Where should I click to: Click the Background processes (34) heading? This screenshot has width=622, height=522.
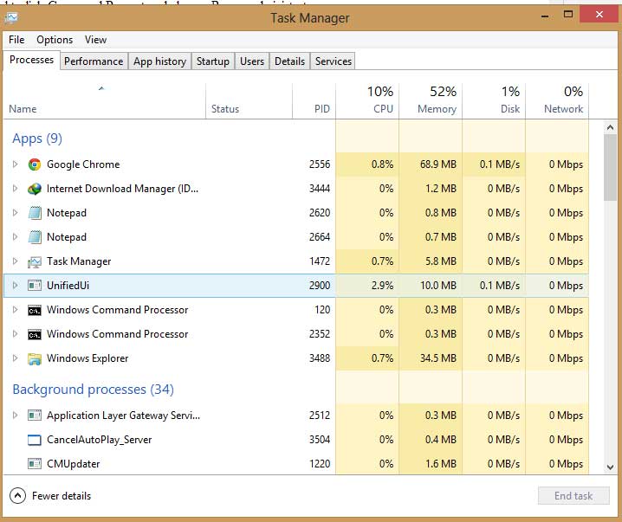coord(94,390)
